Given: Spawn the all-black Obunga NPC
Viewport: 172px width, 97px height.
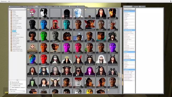Looking at the screenshot, I should pyautogui.click(x=32, y=25).
